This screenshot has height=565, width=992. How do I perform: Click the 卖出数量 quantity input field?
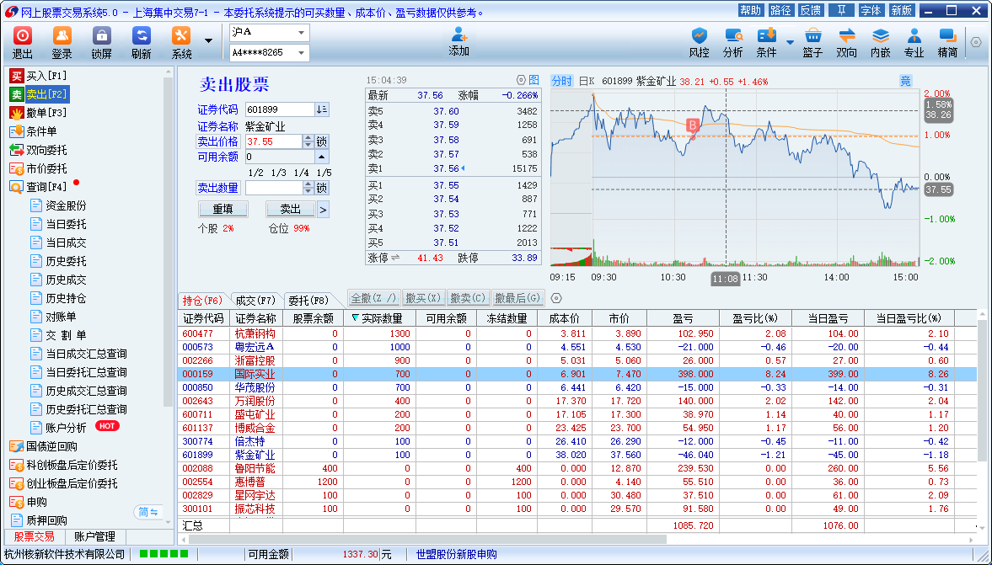(274, 188)
